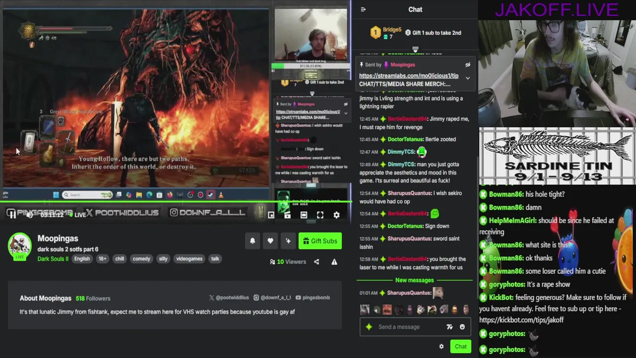Open chat settings gear icon
The image size is (636, 358).
tap(441, 347)
